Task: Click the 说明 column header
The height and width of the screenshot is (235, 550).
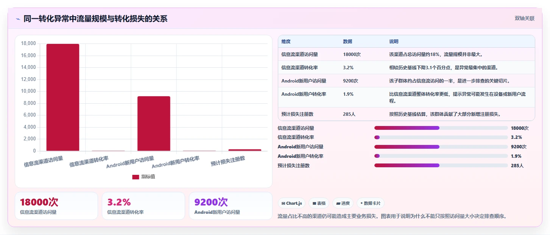Action: click(394, 41)
